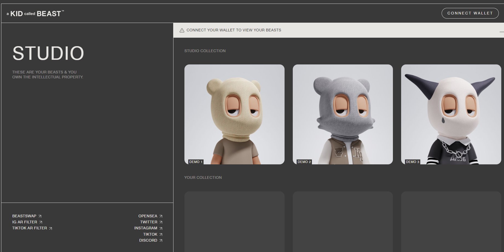
Task: Click the DEMO 3 label tag
Action: tap(413, 162)
